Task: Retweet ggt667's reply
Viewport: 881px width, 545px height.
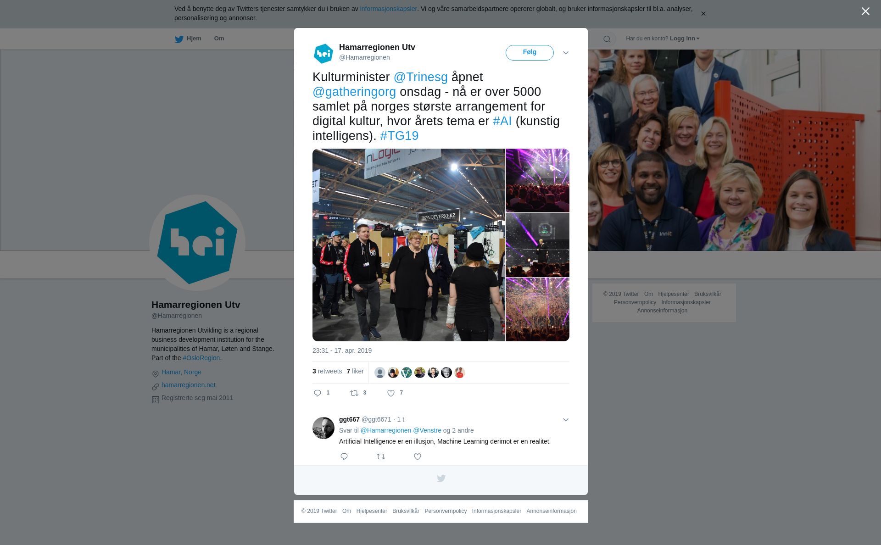Action: point(381,456)
